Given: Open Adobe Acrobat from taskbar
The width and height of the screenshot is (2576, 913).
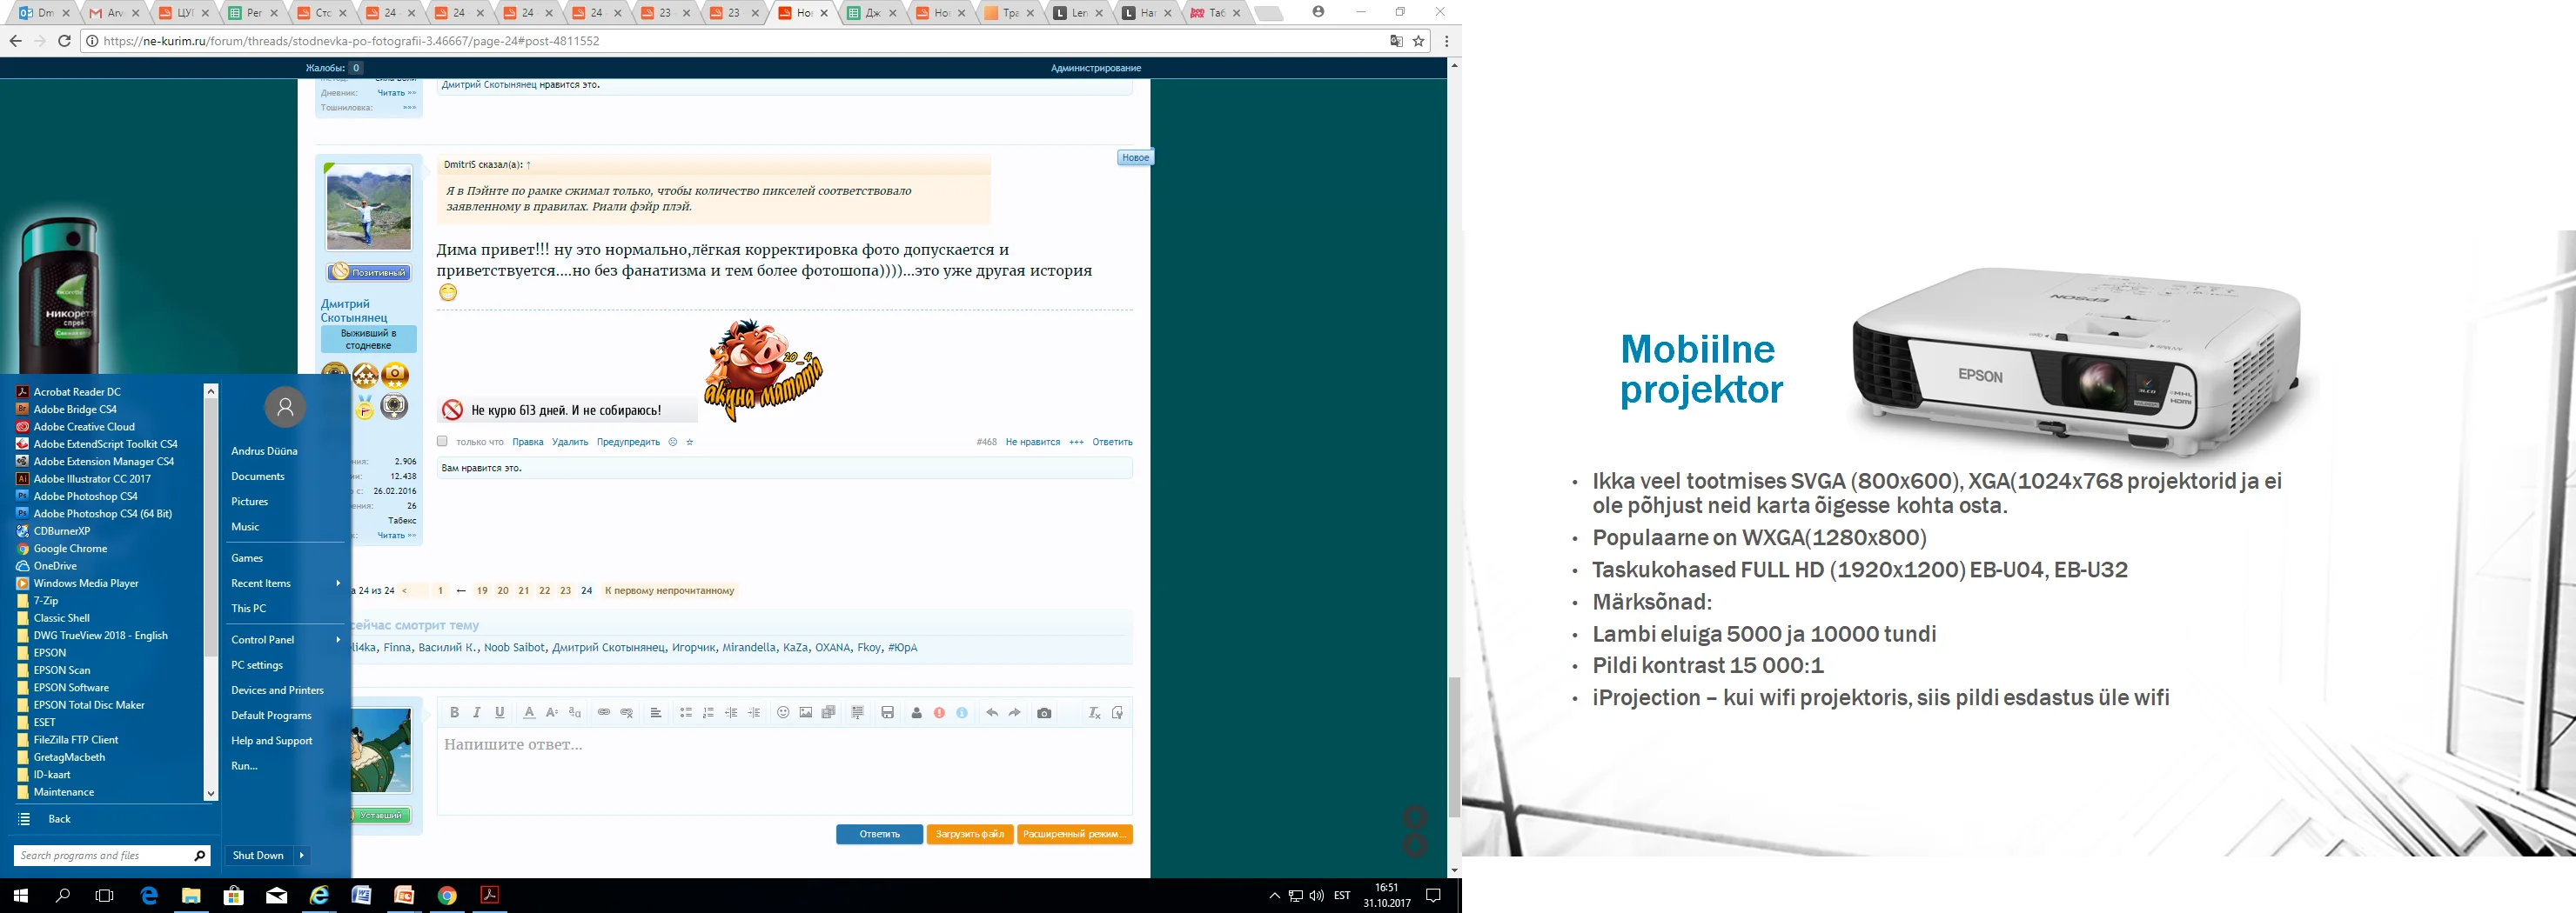Looking at the screenshot, I should (490, 896).
